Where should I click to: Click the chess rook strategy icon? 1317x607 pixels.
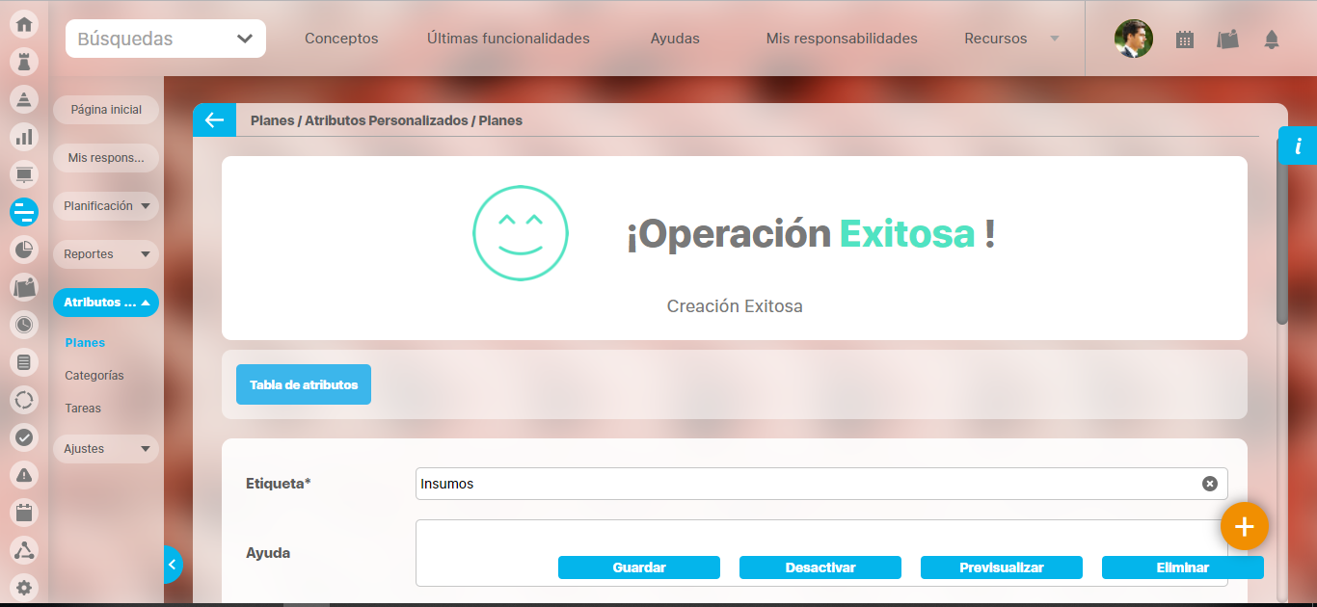[x=24, y=62]
